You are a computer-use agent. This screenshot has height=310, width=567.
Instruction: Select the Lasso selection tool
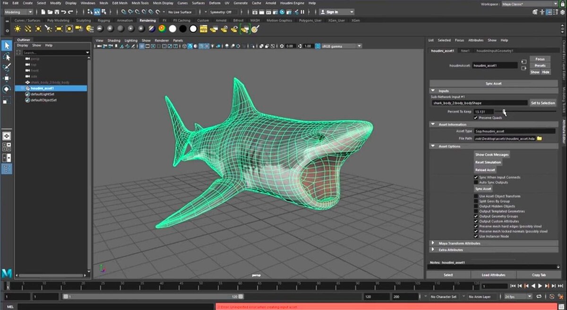[6, 57]
